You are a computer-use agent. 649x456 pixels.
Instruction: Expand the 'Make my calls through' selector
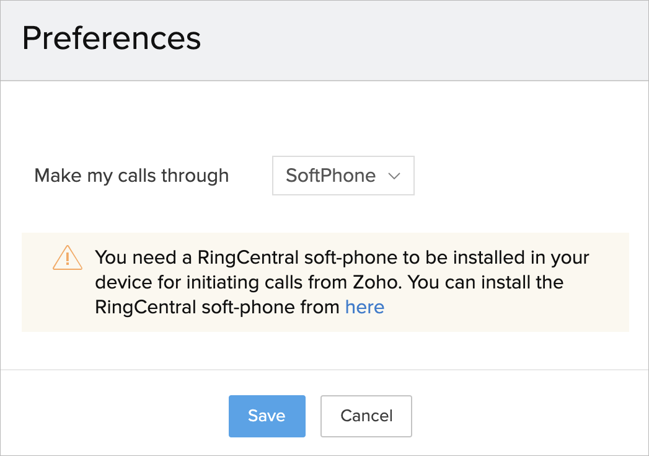343,176
